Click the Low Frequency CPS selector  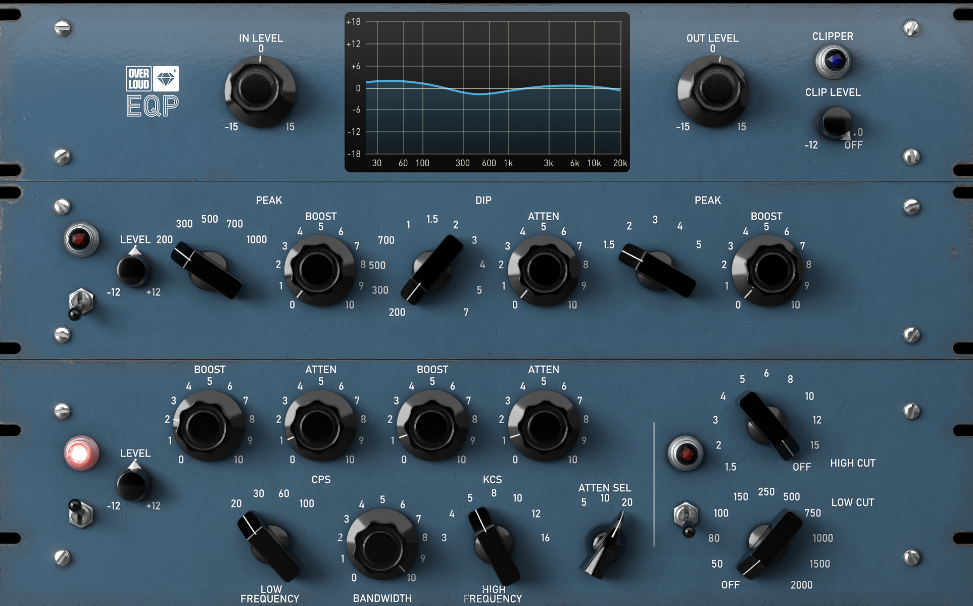click(x=269, y=545)
